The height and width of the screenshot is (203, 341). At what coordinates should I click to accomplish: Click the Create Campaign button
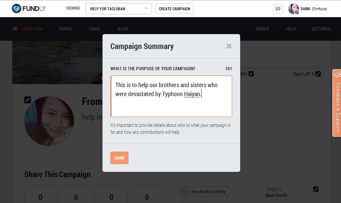coord(174,9)
